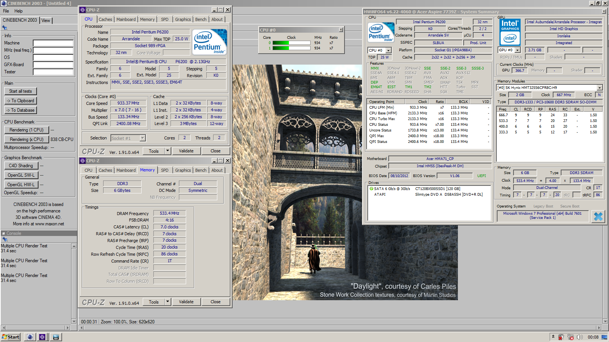Click the Intel Graphics logo in HWiNFO

510,32
